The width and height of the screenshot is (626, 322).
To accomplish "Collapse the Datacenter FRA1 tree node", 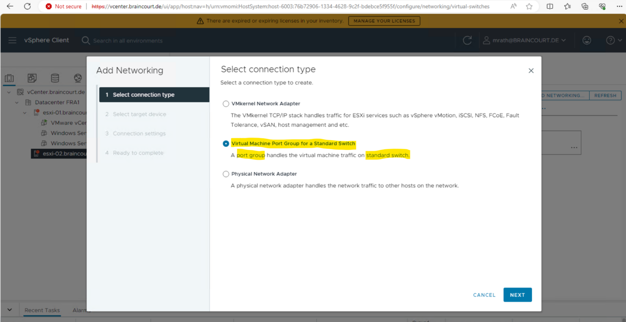I will (x=17, y=102).
